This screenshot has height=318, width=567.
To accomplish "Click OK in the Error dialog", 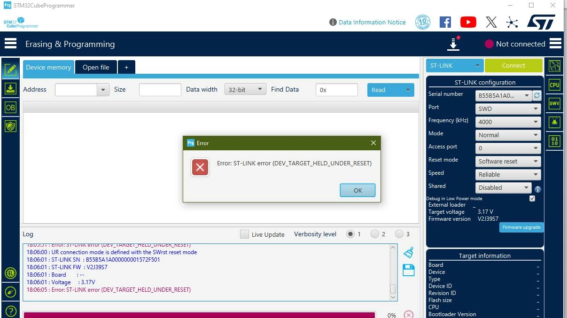I will [357, 190].
